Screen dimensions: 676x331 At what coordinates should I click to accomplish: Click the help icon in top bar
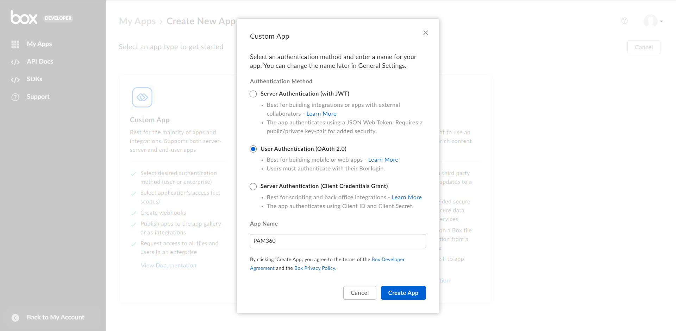click(x=625, y=21)
